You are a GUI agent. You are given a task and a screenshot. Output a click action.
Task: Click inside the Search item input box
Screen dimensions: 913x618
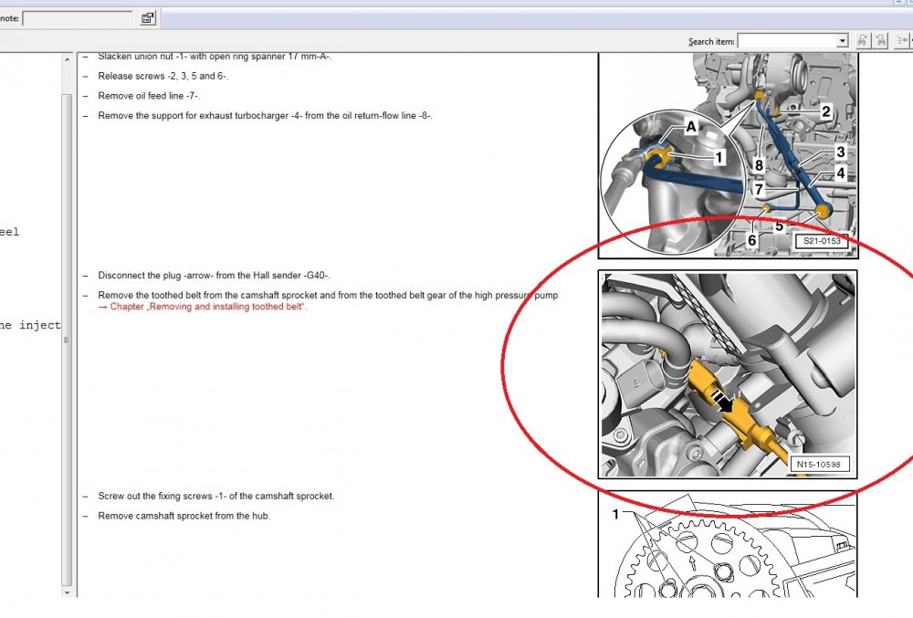pyautogui.click(x=787, y=41)
